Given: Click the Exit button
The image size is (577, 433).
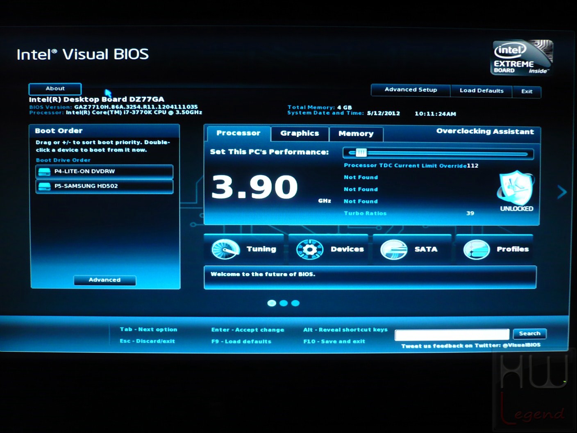Looking at the screenshot, I should pos(527,91).
